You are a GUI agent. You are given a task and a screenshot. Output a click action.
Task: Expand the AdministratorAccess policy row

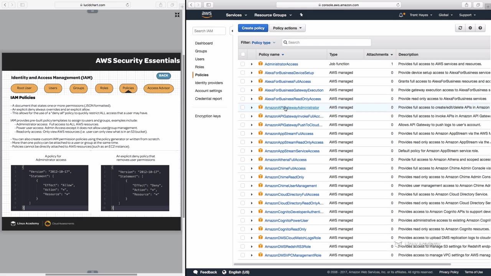(x=252, y=64)
